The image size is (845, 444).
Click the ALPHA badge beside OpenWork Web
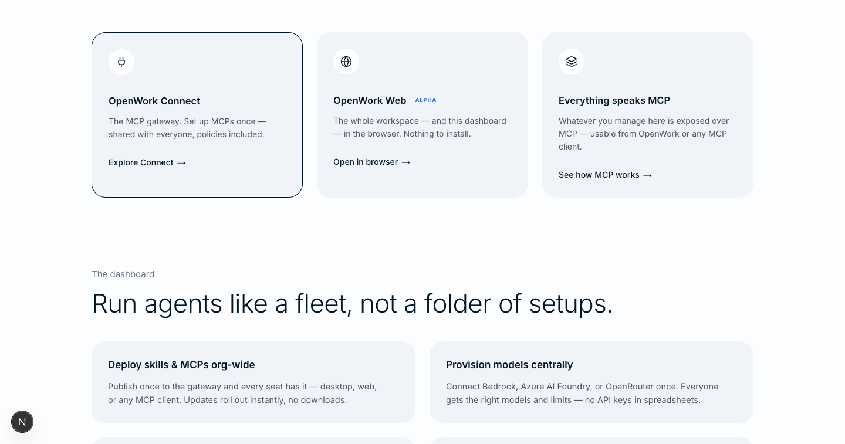pos(425,100)
